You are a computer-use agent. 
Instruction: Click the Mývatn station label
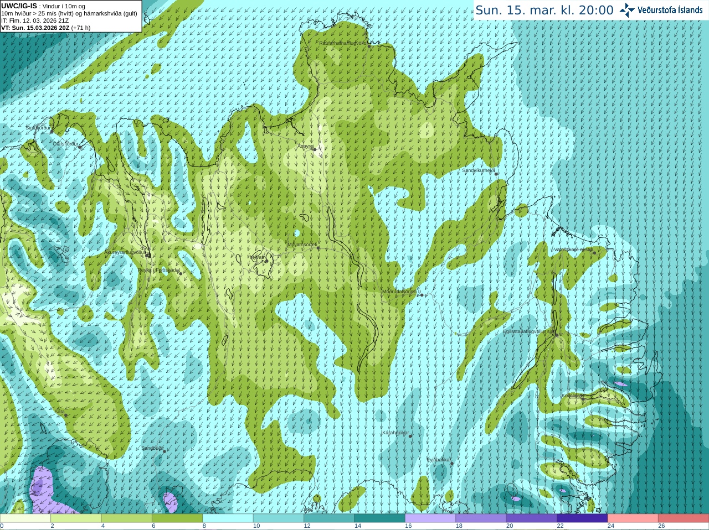(x=257, y=257)
